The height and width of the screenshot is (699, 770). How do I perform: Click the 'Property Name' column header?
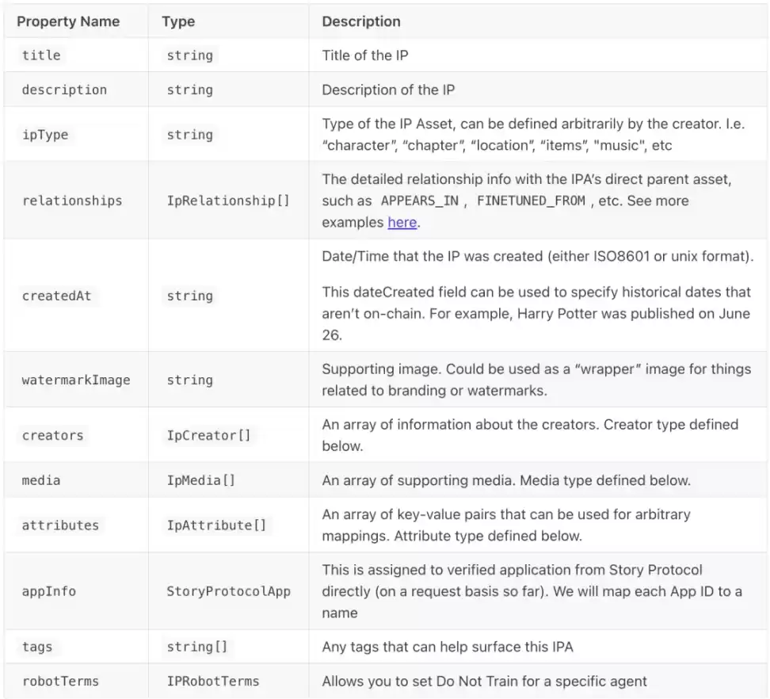(68, 21)
